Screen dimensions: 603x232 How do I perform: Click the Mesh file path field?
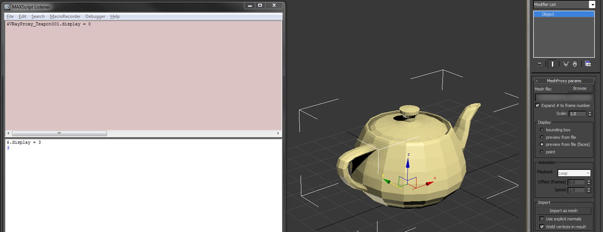coord(563,98)
